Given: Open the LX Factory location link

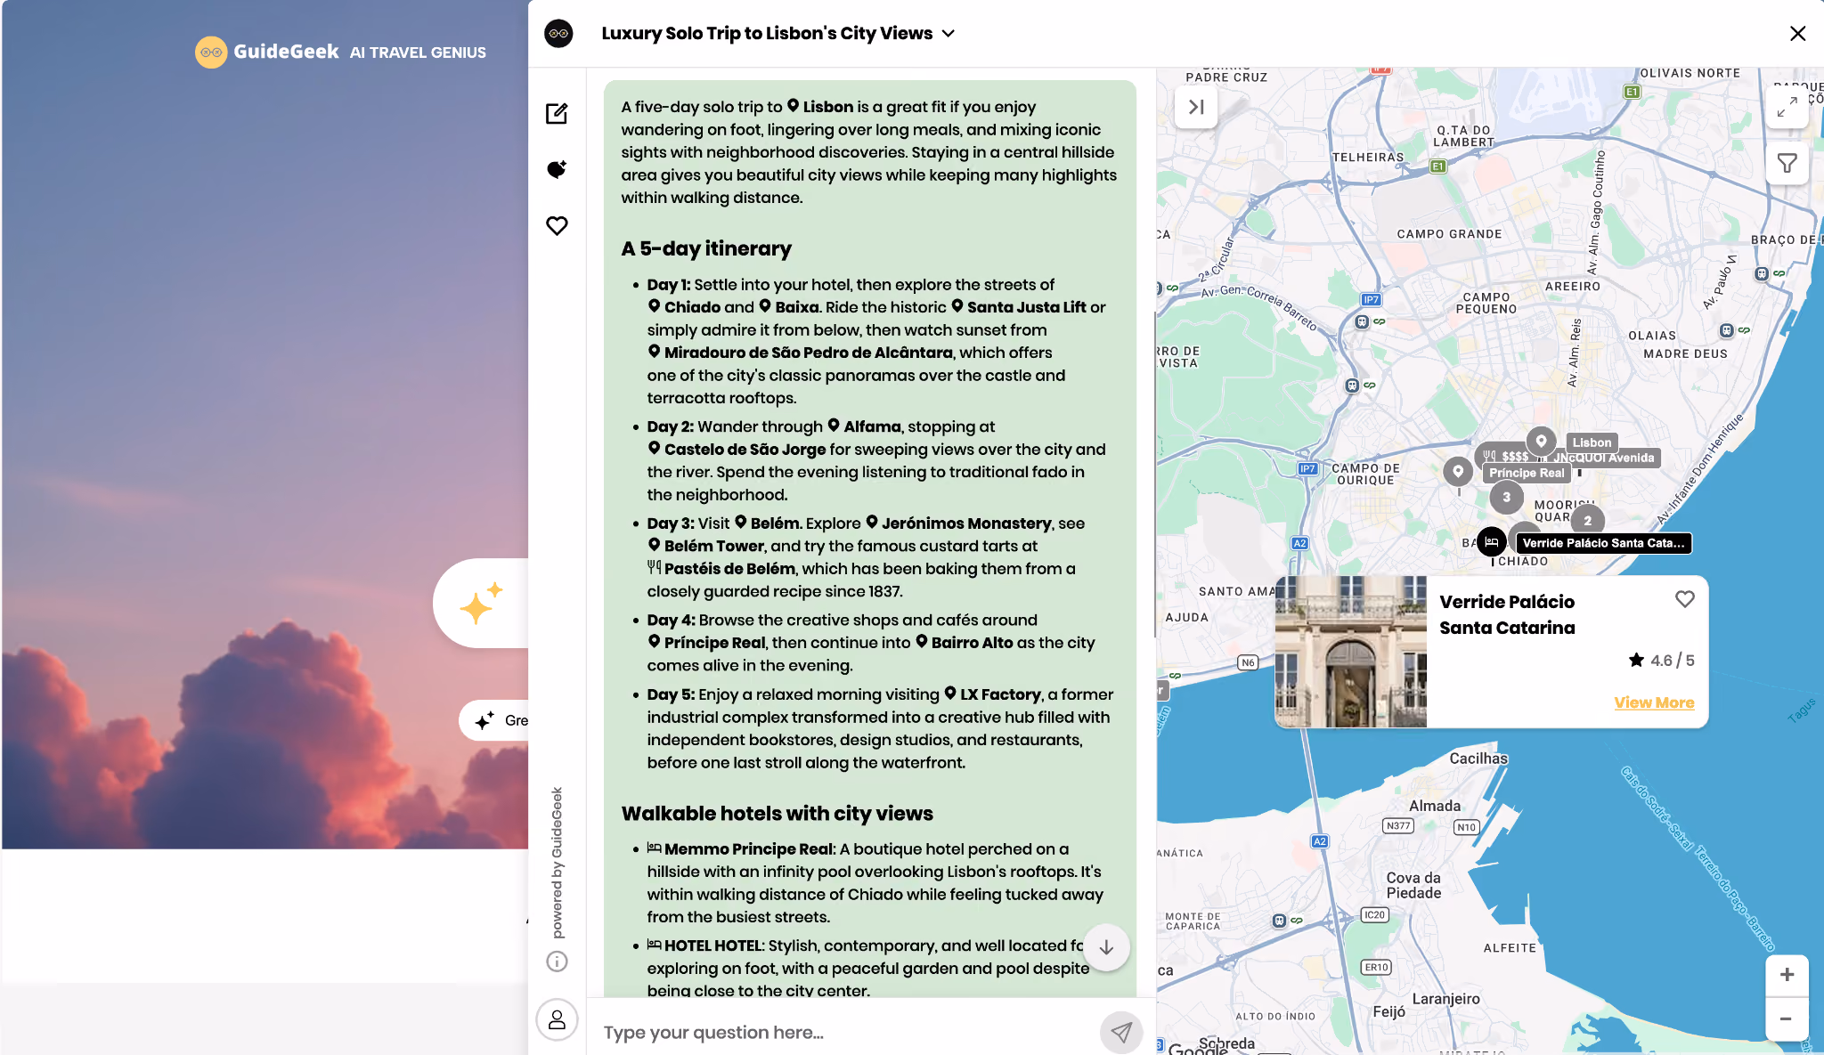Looking at the screenshot, I should pos(992,694).
